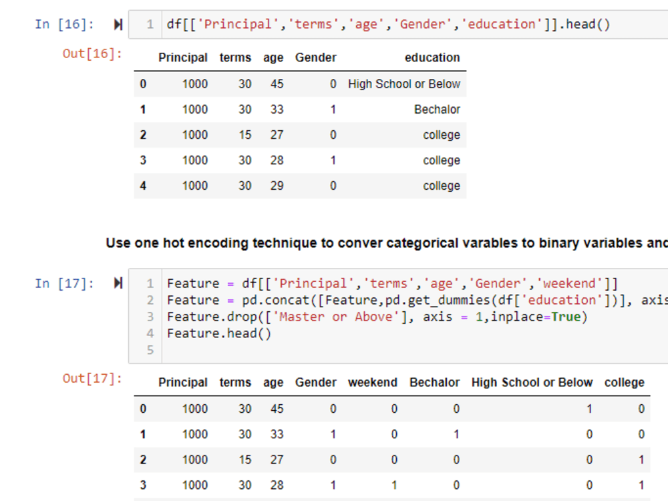Select 'Principal' column header in Out[16] table

coord(183,57)
